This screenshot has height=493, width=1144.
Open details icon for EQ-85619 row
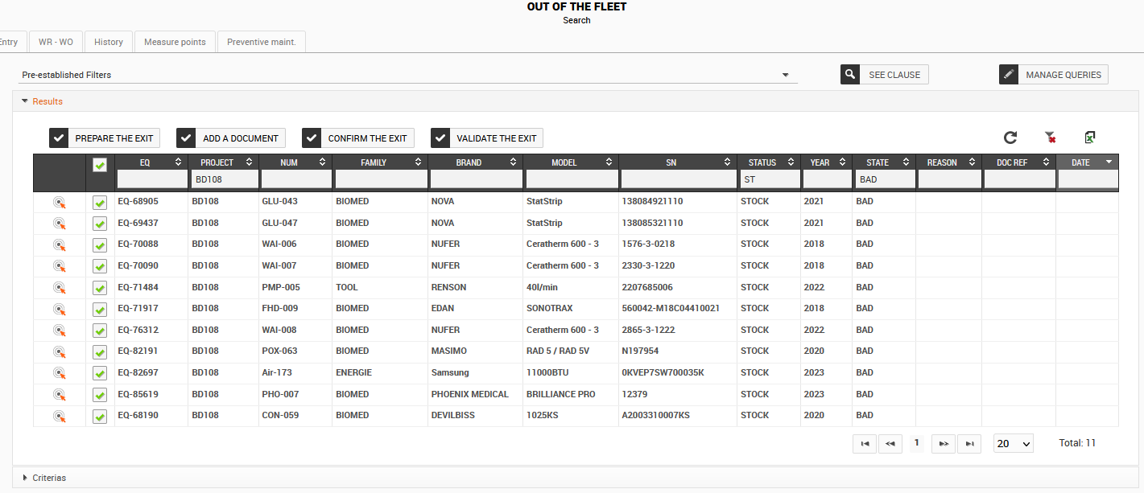tap(59, 394)
